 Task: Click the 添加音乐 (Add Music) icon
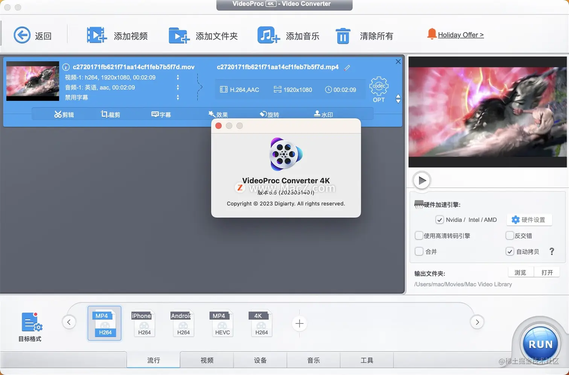pos(268,35)
